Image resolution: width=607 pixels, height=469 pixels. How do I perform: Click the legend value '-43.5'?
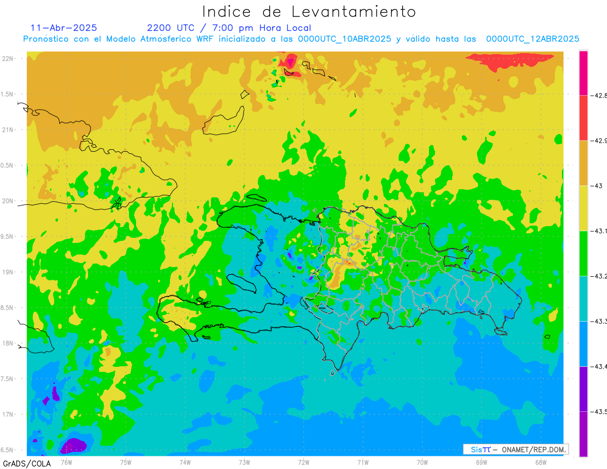[598, 412]
